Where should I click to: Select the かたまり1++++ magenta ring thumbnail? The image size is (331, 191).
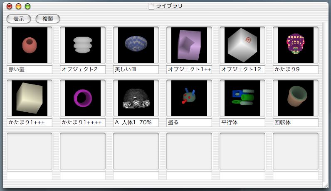[83, 98]
